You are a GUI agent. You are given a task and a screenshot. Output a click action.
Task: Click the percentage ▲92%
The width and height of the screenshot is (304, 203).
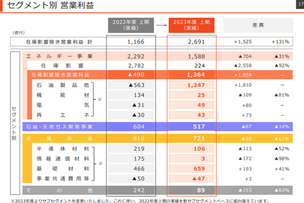pyautogui.click(x=282, y=65)
